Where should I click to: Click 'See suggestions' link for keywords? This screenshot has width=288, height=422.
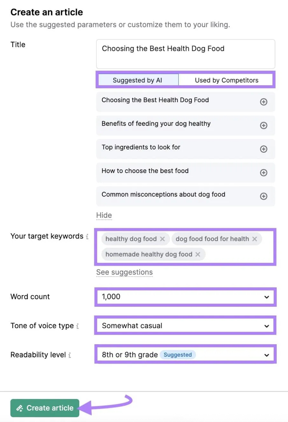click(x=124, y=272)
